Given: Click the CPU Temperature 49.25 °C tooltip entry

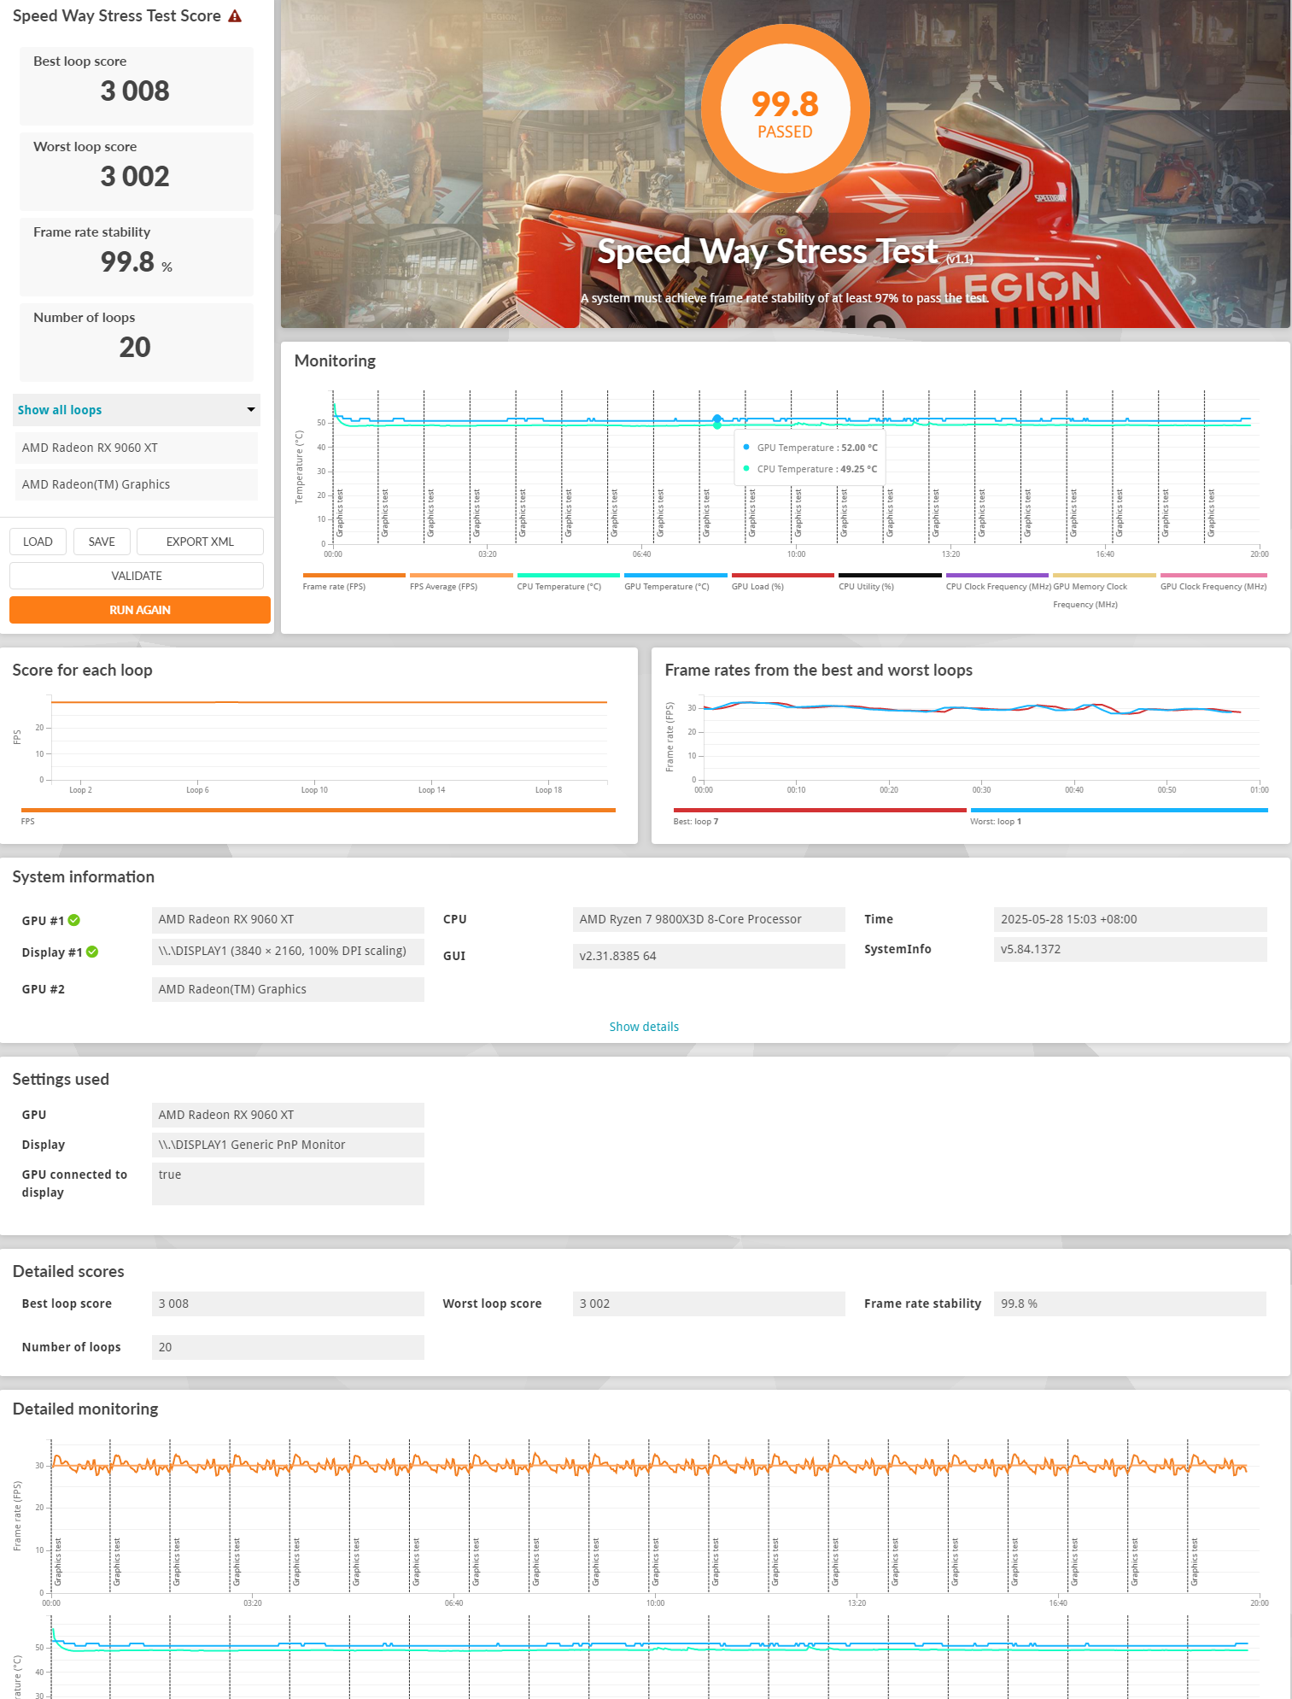Looking at the screenshot, I should pyautogui.click(x=810, y=469).
